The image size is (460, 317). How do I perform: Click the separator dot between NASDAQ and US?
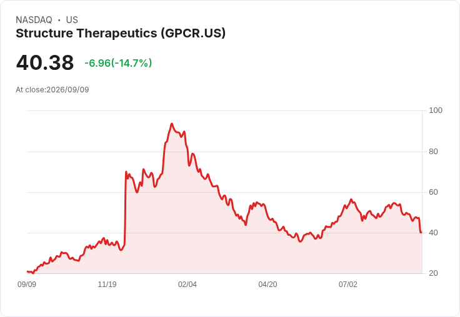click(59, 20)
